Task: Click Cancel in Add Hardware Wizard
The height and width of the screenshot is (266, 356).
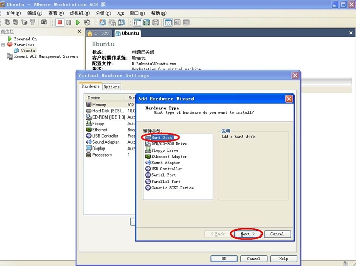Action: [277, 234]
